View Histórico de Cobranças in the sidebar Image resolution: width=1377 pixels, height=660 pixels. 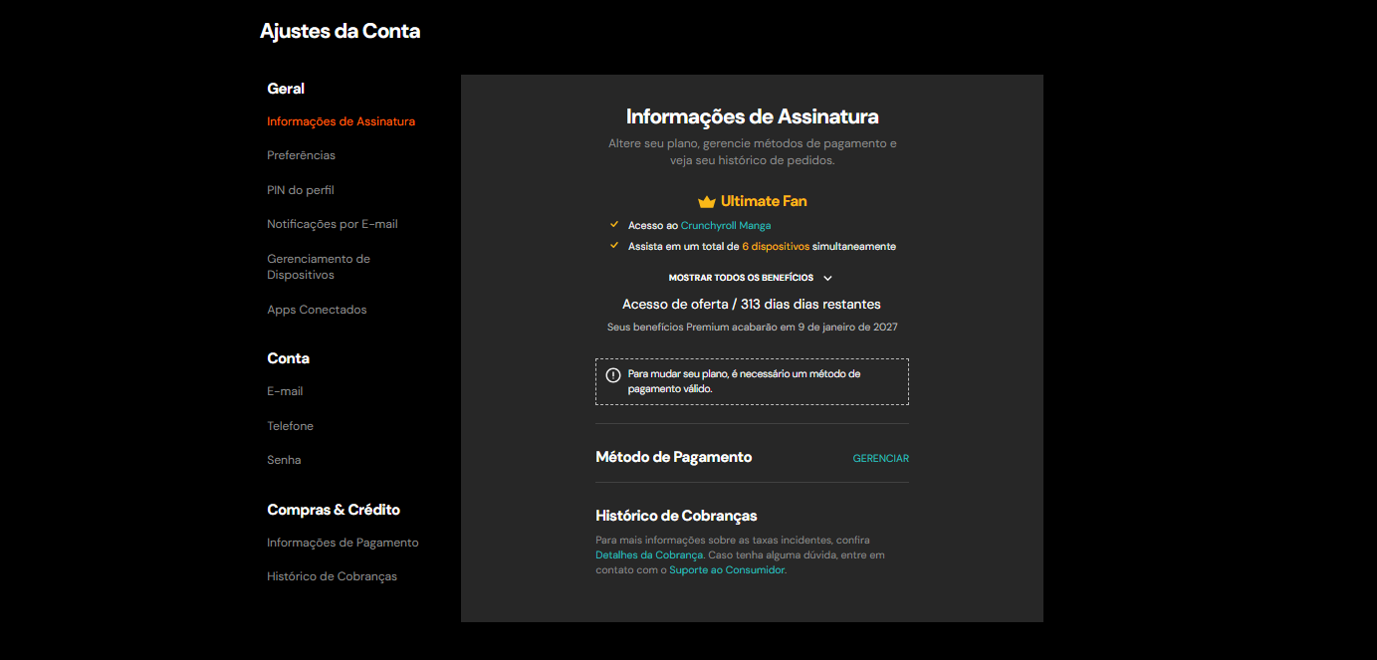tap(332, 575)
